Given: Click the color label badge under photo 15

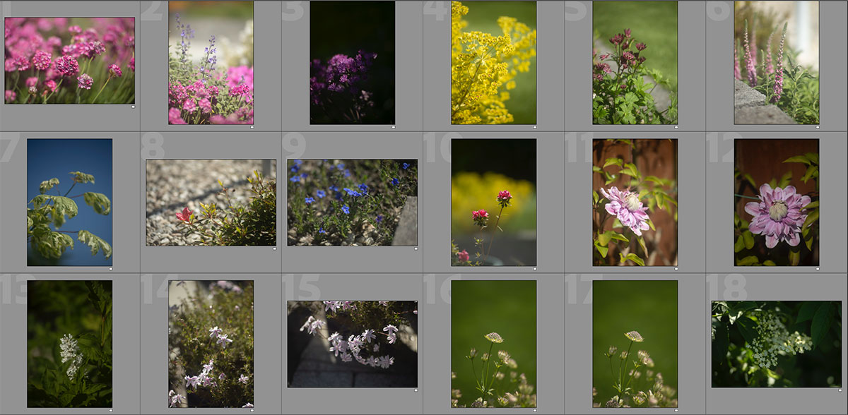Looking at the screenshot, I should point(416,390).
